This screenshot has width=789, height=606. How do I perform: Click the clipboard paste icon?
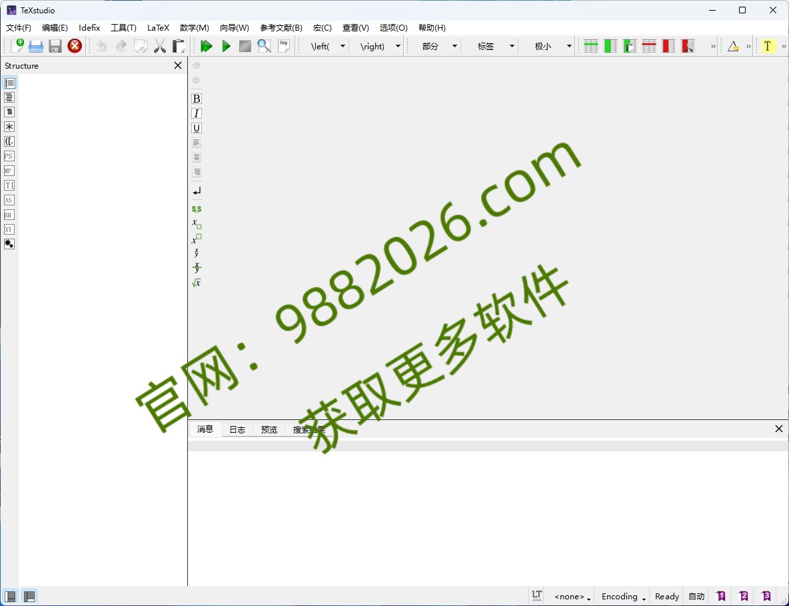[x=179, y=46]
